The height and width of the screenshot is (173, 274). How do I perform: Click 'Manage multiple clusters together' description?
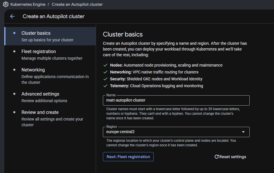pos(52,58)
